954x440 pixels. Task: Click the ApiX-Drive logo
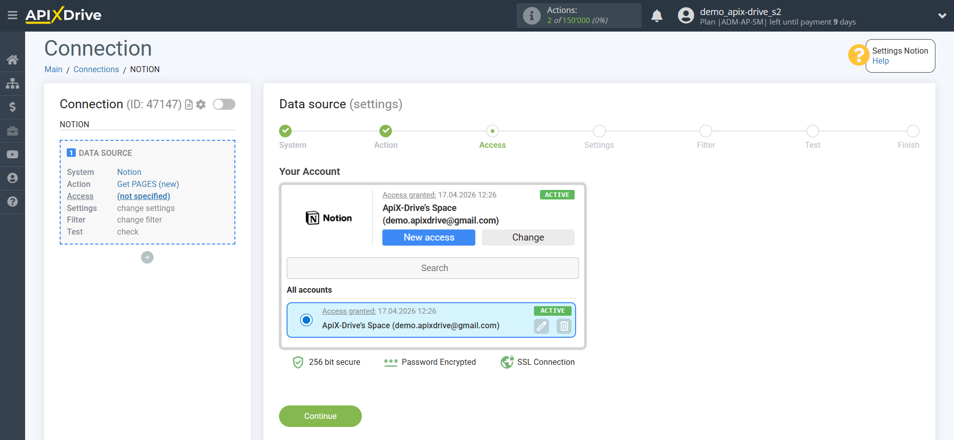pos(63,15)
